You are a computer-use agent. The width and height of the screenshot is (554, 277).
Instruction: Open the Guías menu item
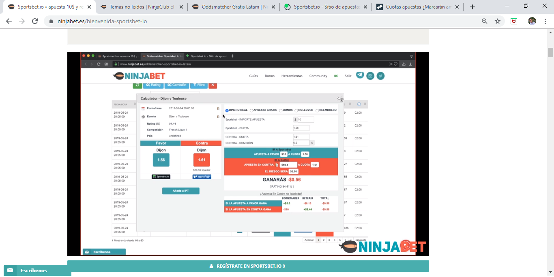(253, 76)
